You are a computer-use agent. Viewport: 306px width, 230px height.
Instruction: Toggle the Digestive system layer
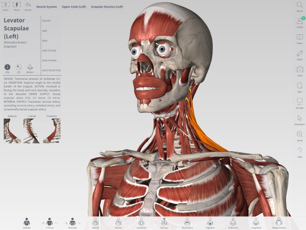[x=210, y=223]
